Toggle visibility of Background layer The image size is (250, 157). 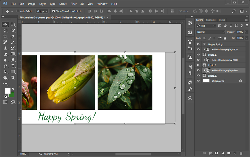coord(198,81)
